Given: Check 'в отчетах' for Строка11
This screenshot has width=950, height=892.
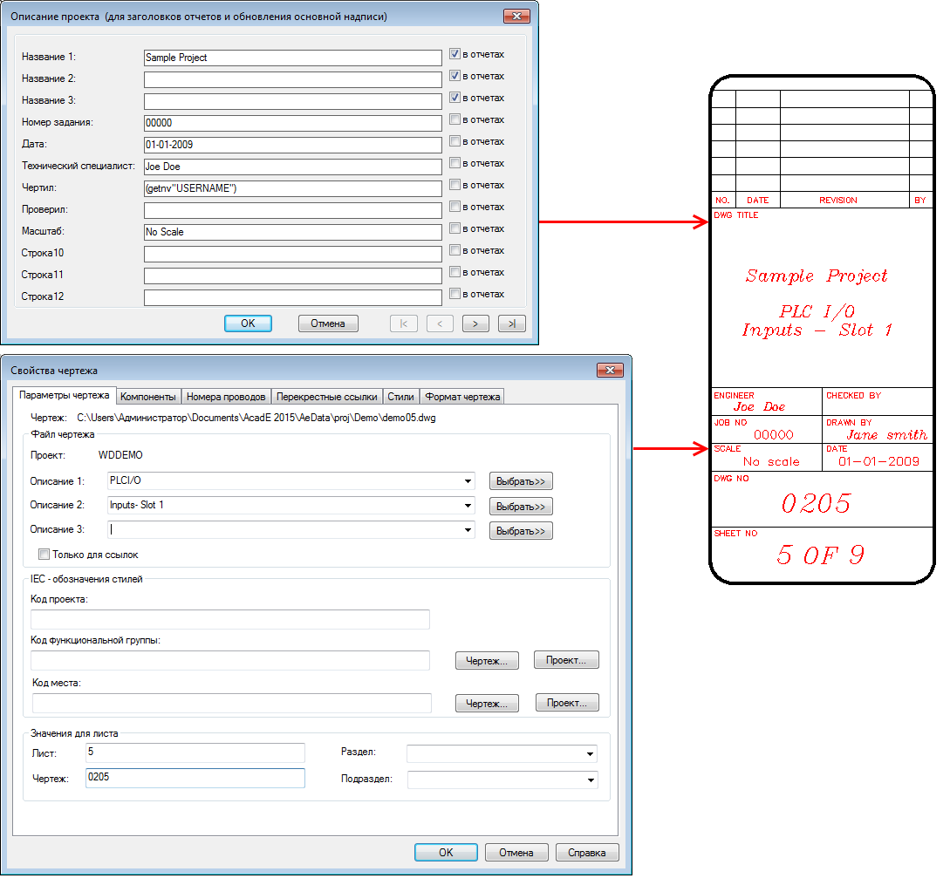Looking at the screenshot, I should (455, 272).
